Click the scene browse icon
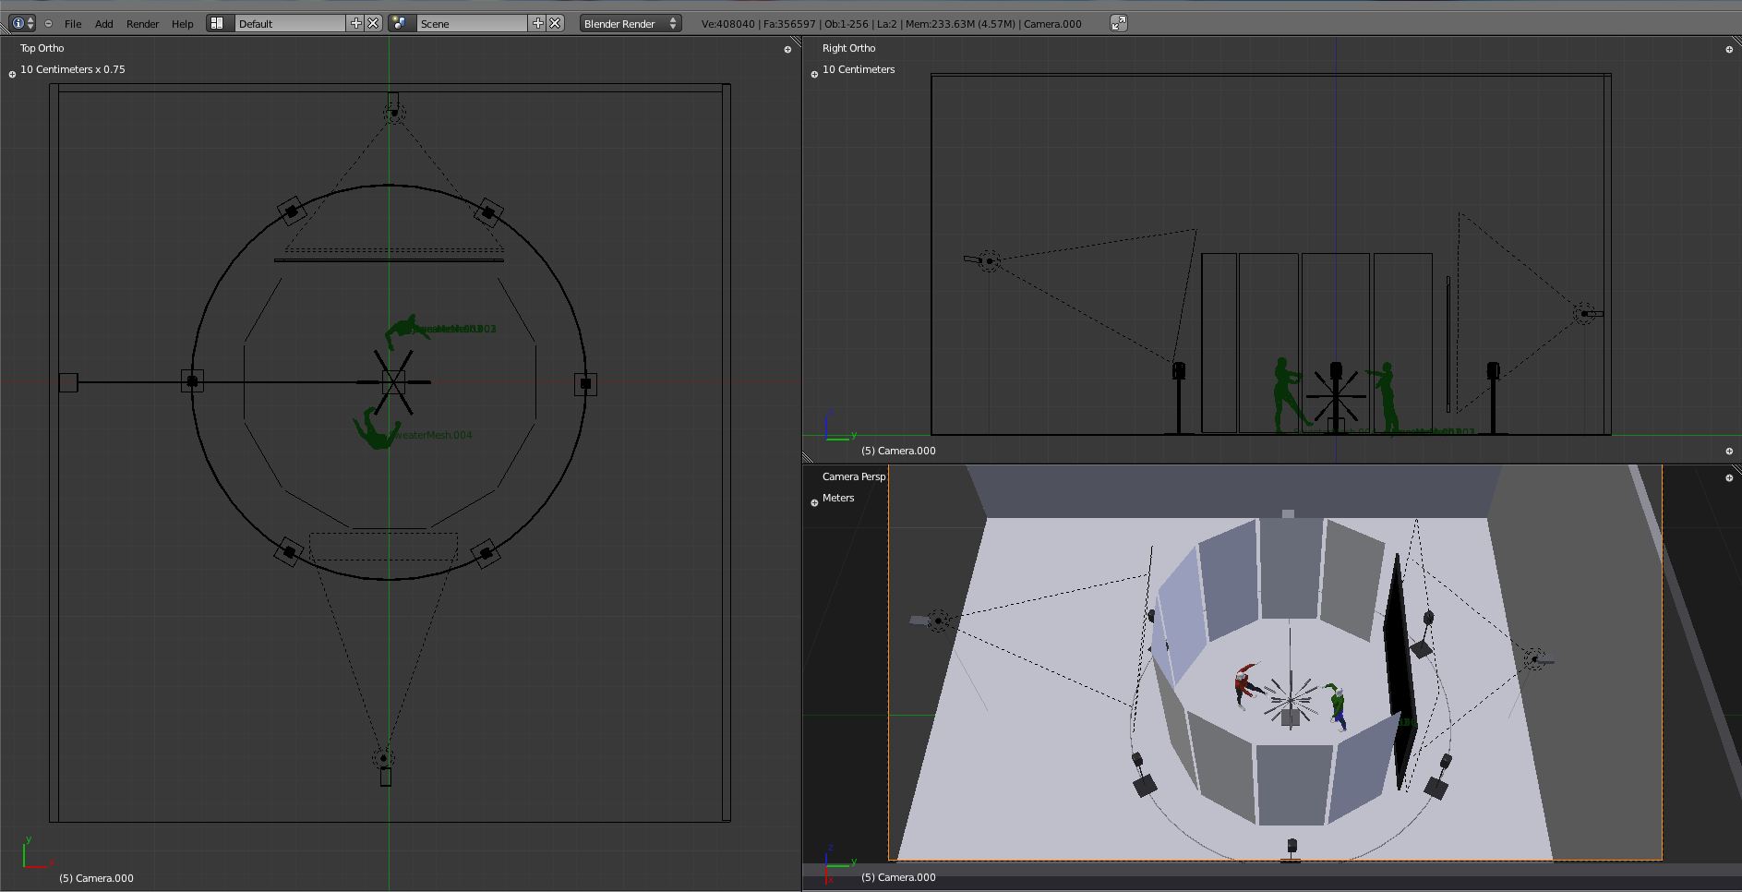 point(400,23)
